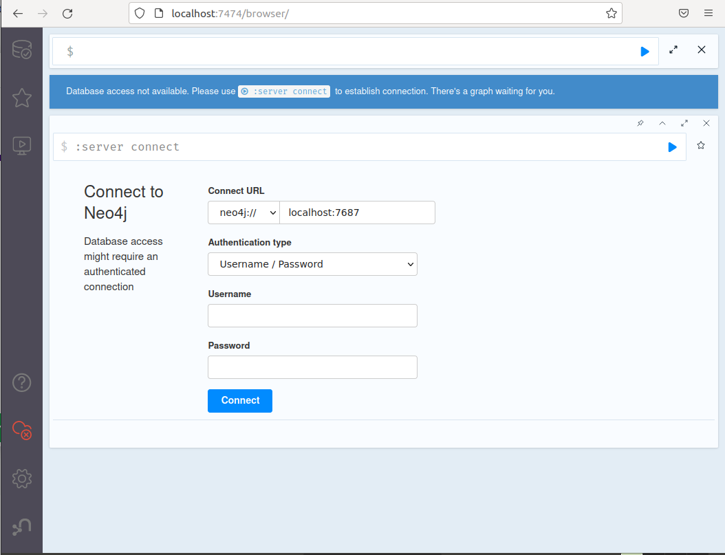Screen dimensions: 725x555
Task: Click the localhost:7687 URL field
Action: coord(358,213)
